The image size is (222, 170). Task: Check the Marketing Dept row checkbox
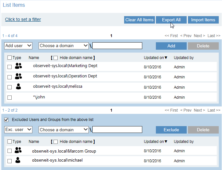[x=9, y=67]
